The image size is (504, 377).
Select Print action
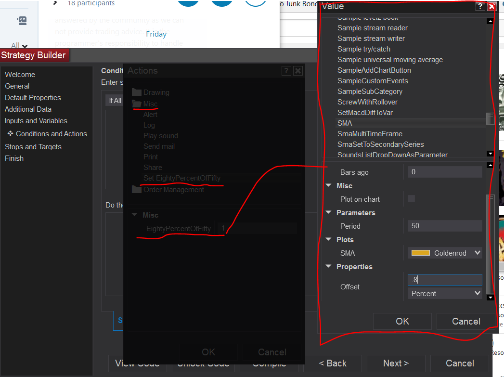coord(150,157)
